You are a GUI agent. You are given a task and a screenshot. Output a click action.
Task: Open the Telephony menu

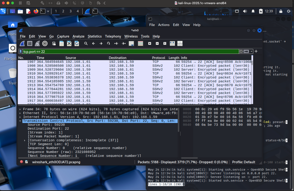click(113, 36)
